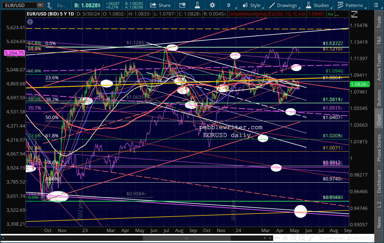This screenshot has width=384, height=243.
Task: Open chart settings gear icon
Action: pyautogui.click(x=212, y=5)
